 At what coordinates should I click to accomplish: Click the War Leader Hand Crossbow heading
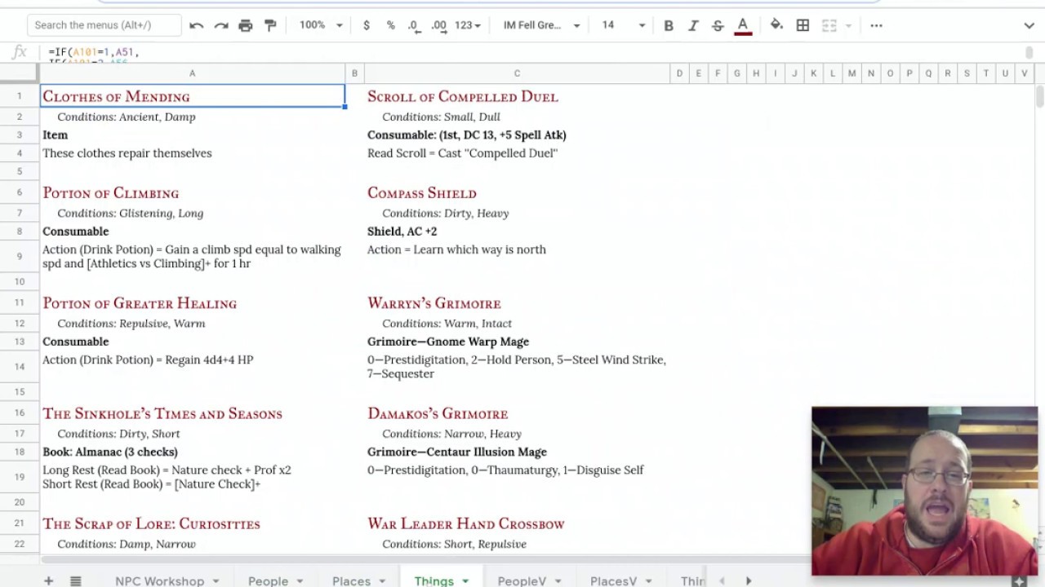(466, 523)
